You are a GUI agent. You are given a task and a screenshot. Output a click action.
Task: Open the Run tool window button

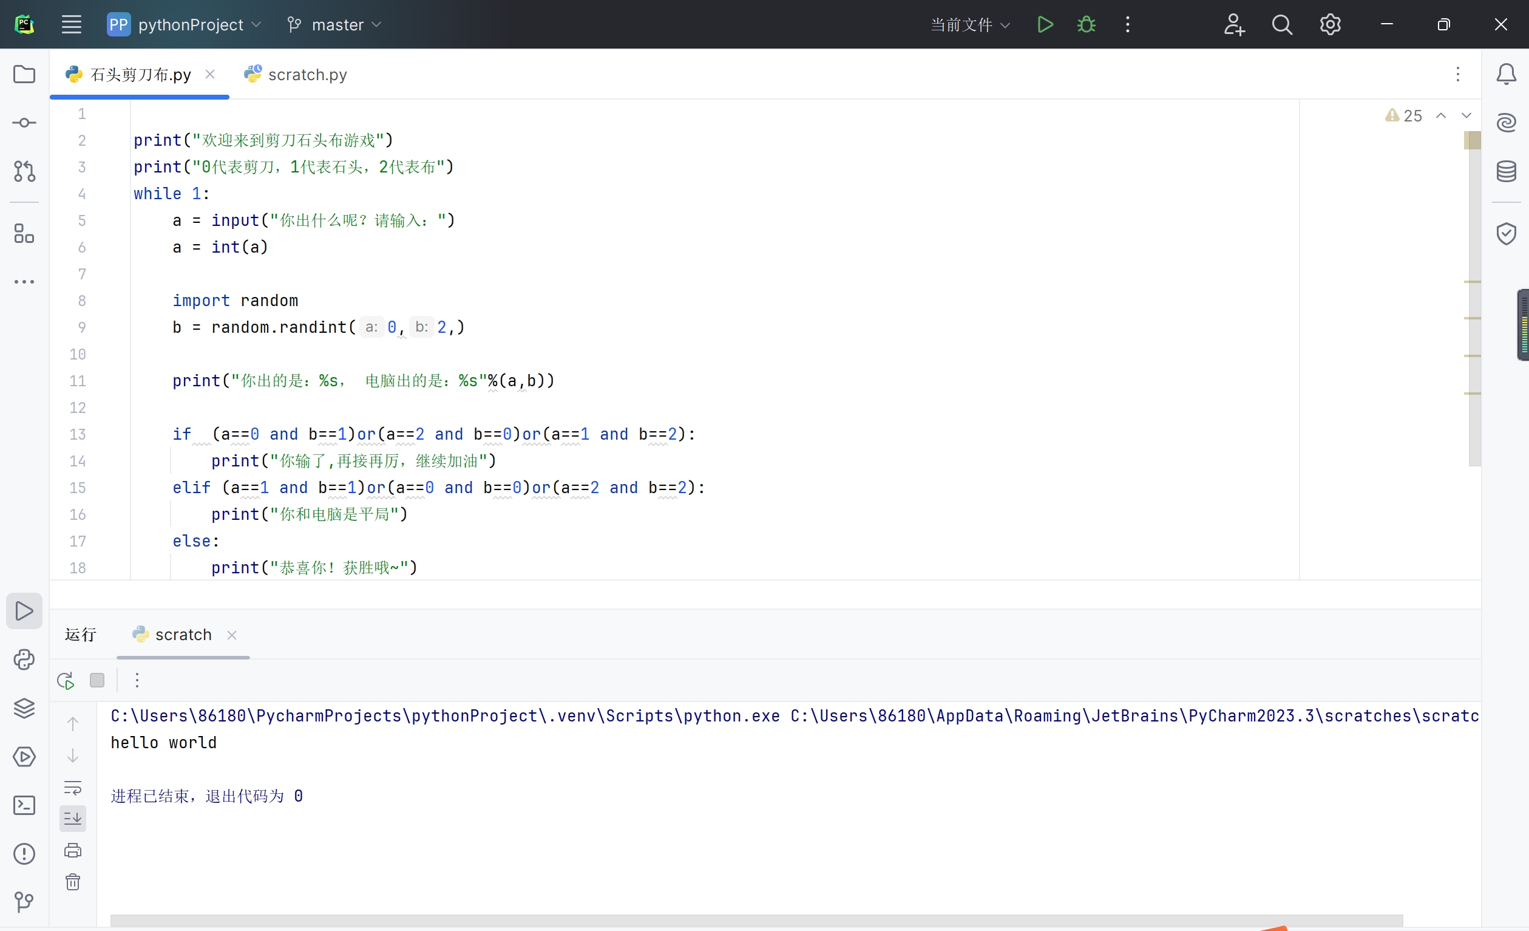point(24,612)
